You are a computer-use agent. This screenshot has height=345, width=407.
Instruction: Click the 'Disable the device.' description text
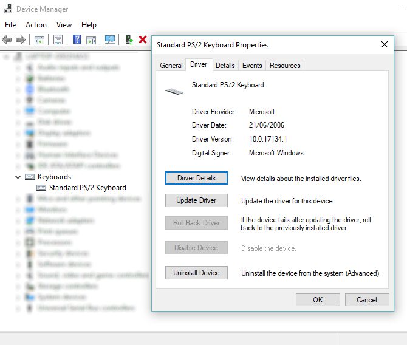(x=268, y=248)
